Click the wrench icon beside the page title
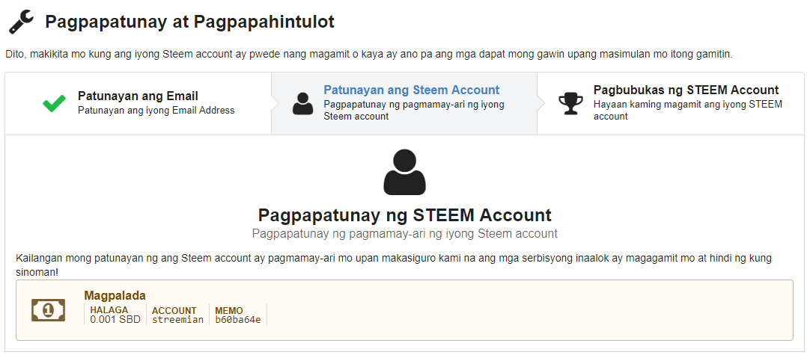Screen dimensions: 807x358 coord(21,22)
